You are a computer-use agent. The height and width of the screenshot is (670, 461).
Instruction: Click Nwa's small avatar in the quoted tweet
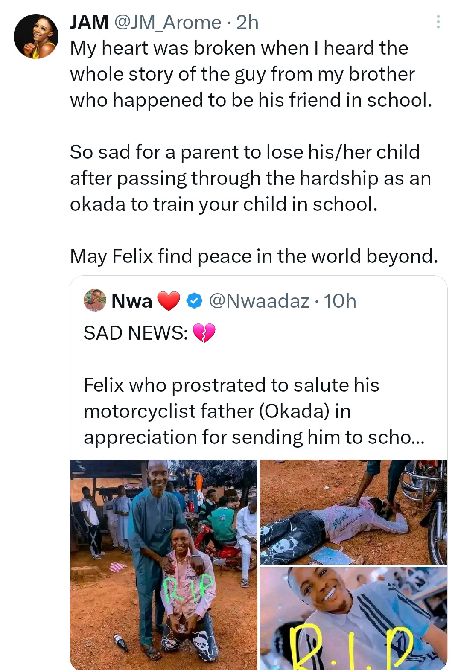(95, 300)
